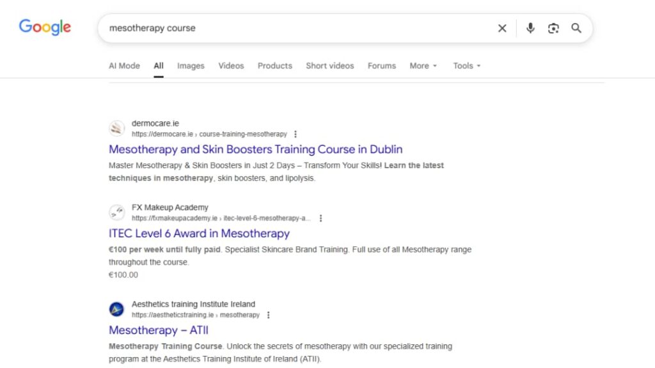Click the €100.00 price text
The width and height of the screenshot is (655, 368).
(123, 275)
